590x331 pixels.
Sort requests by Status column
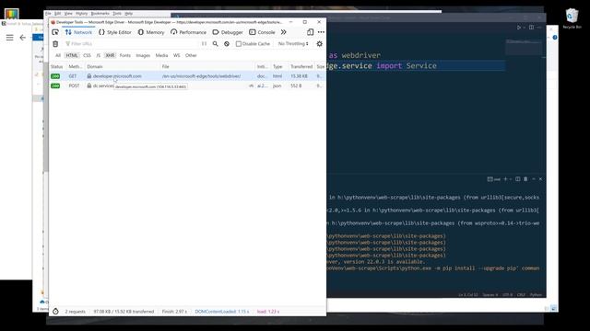pos(57,67)
